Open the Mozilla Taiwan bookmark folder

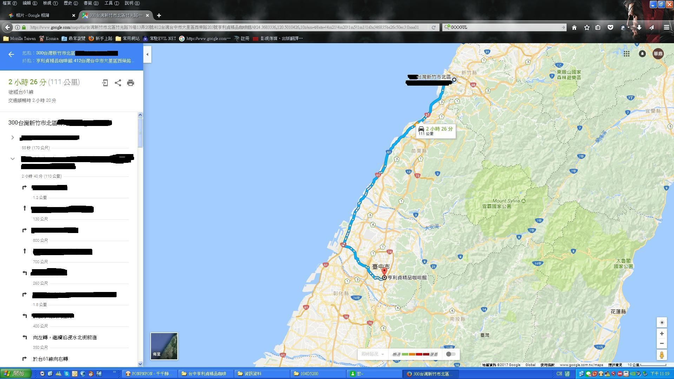tap(20, 39)
